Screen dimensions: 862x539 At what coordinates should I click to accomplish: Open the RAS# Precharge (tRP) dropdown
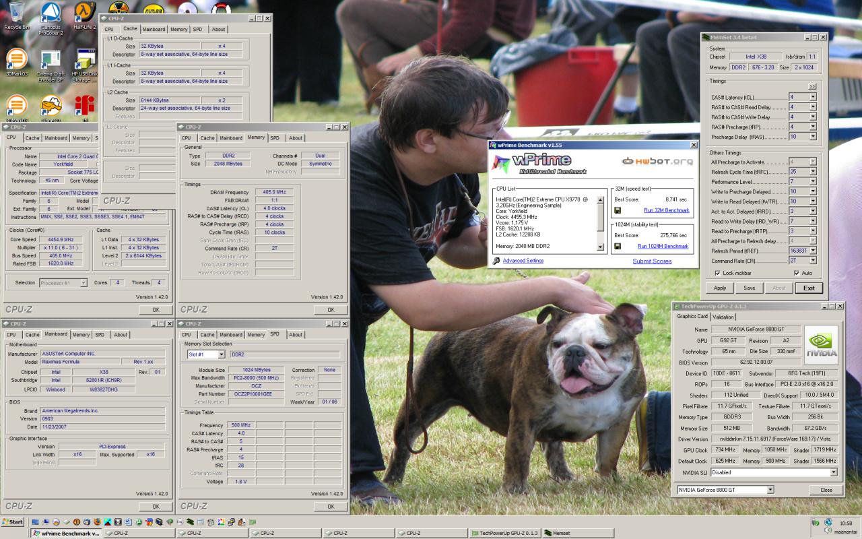point(813,127)
